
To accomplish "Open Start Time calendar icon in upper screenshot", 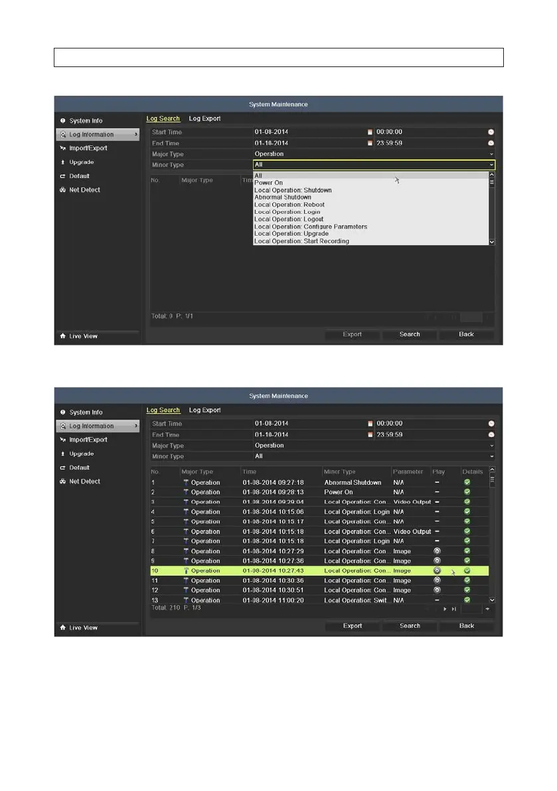I will click(370, 132).
